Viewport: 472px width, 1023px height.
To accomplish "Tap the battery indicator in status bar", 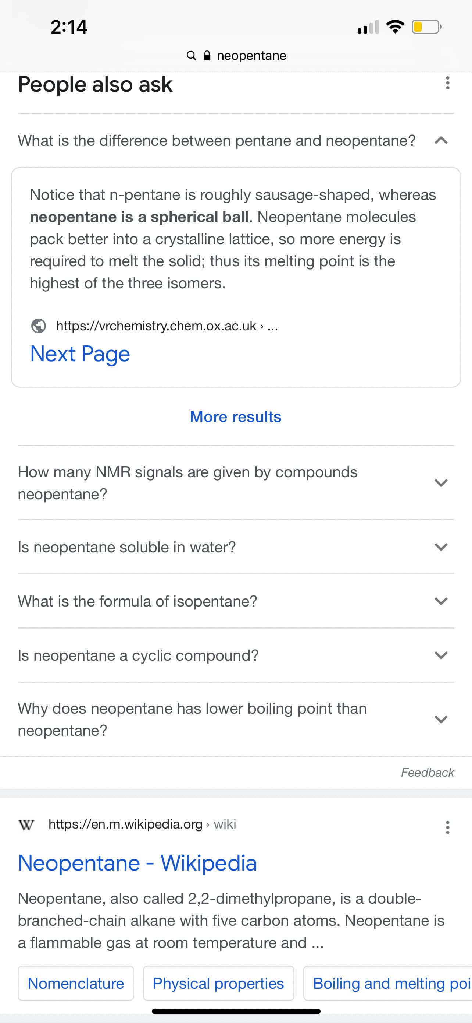I will [426, 27].
